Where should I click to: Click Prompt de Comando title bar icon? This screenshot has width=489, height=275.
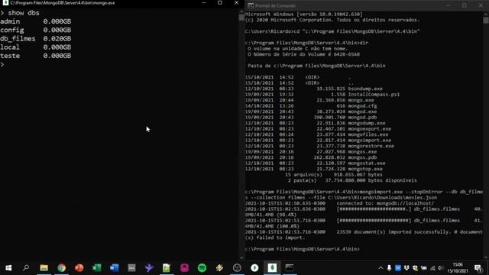(251, 5)
